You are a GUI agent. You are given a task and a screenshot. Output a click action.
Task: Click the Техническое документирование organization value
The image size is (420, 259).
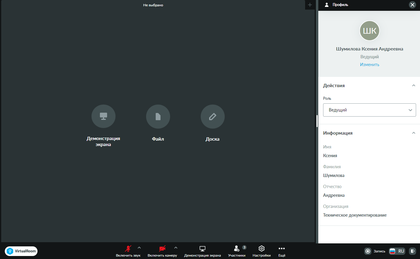[355, 215]
